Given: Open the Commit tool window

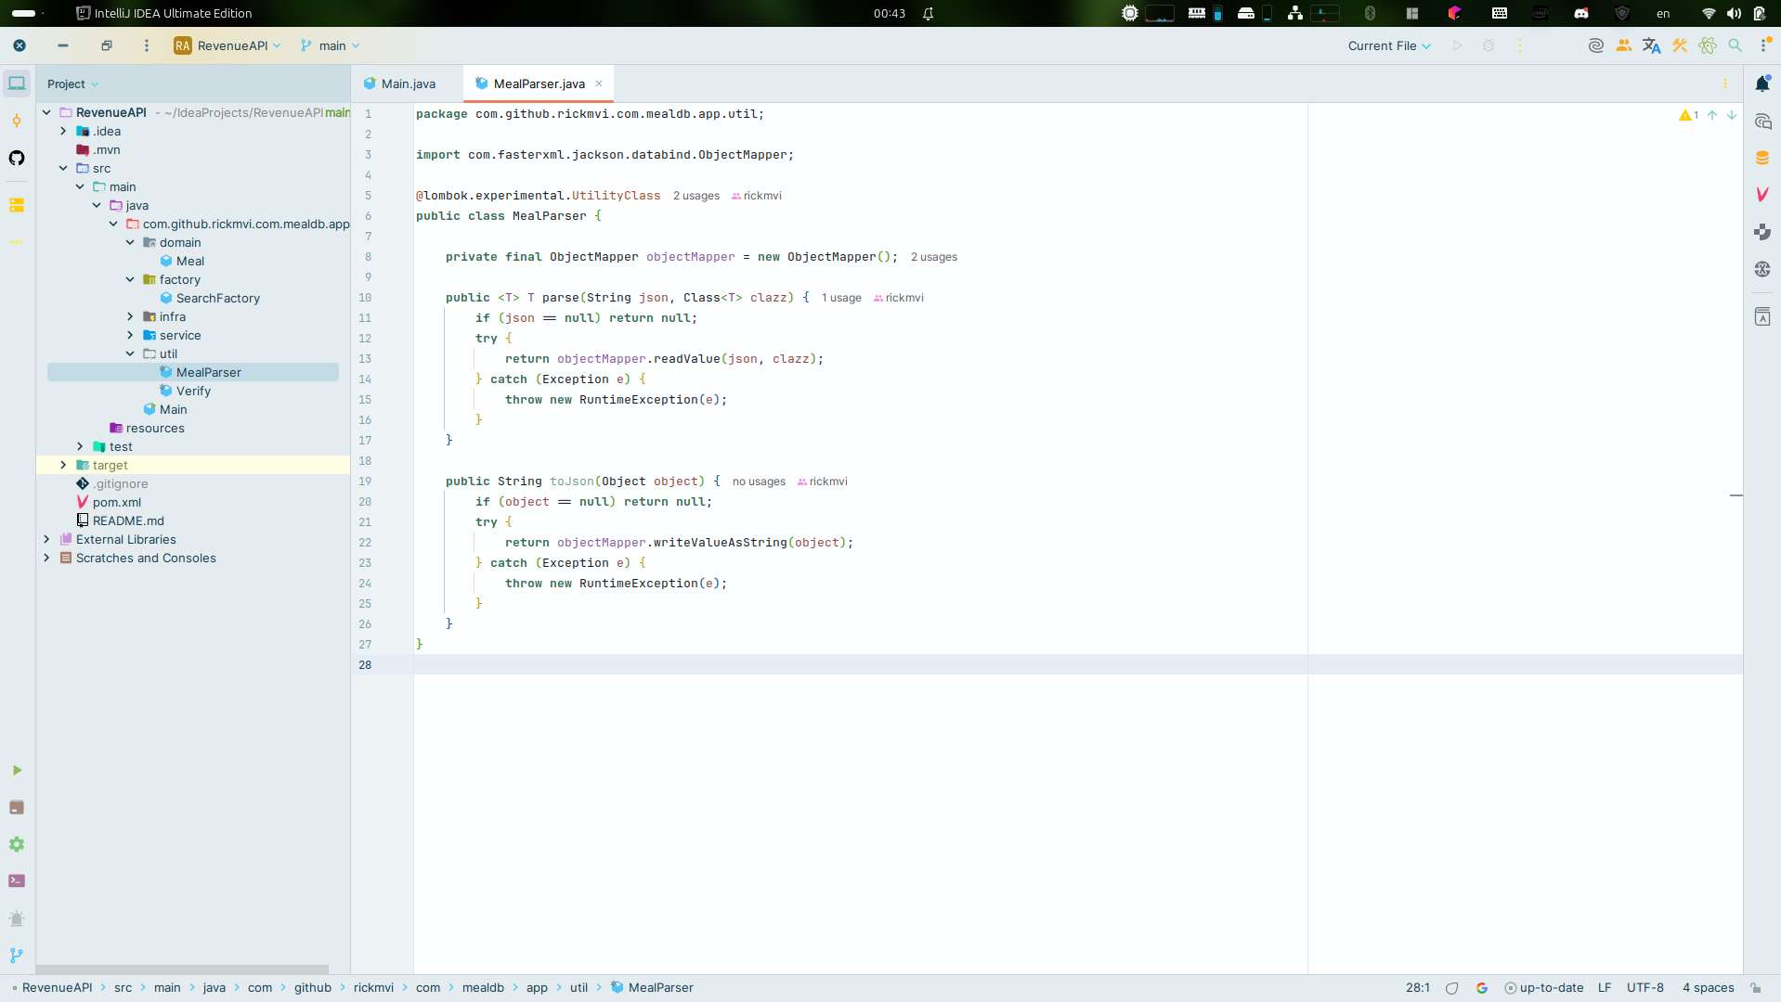Looking at the screenshot, I should point(17,121).
